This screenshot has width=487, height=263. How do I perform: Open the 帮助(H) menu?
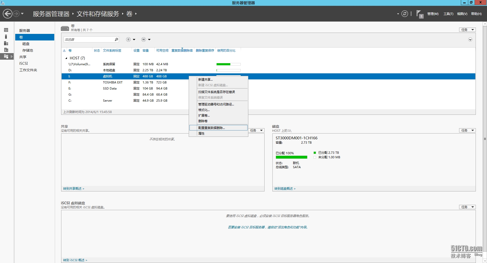(476, 14)
